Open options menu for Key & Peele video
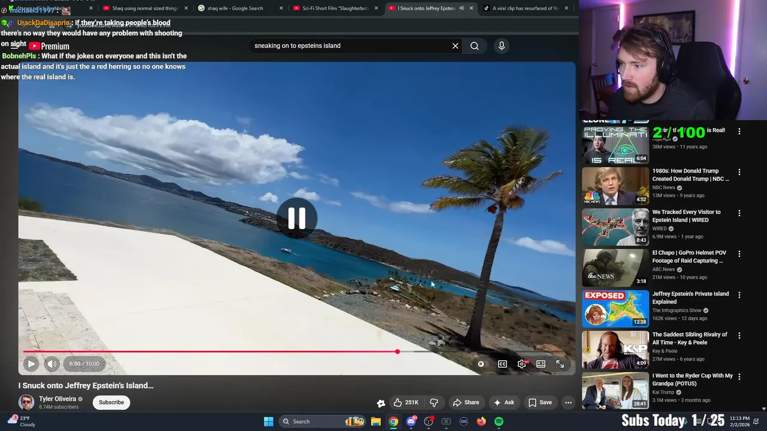The height and width of the screenshot is (431, 767). click(739, 336)
